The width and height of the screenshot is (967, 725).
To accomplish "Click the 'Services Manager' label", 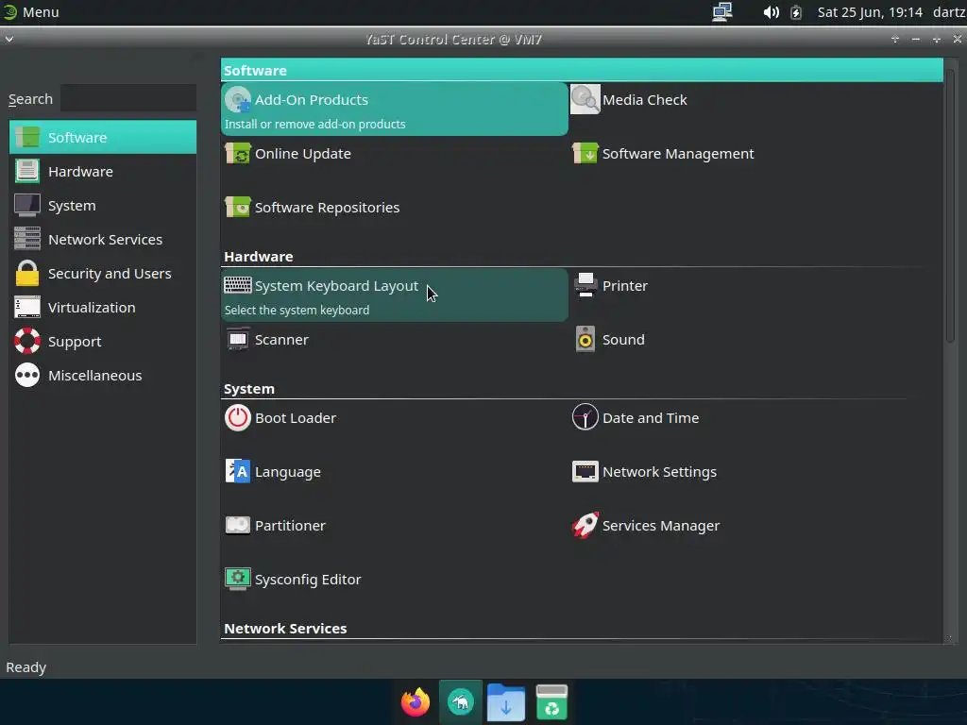I will 660,526.
